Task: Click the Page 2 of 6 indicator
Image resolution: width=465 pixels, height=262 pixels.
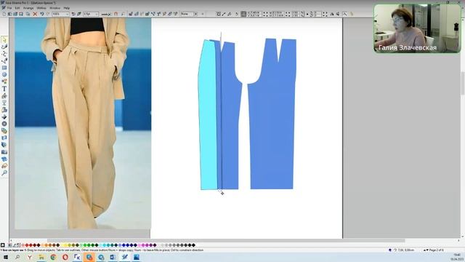Action: 436,250
